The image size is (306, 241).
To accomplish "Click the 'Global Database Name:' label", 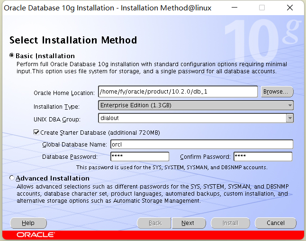I will [x=74, y=145].
